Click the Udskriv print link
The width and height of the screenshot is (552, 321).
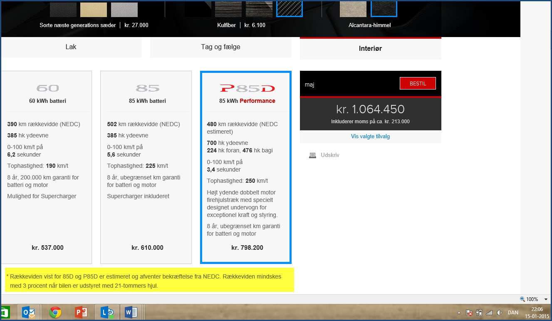tap(330, 155)
